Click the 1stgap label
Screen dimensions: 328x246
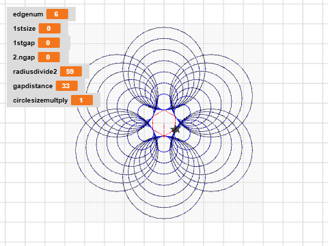[x=24, y=43]
